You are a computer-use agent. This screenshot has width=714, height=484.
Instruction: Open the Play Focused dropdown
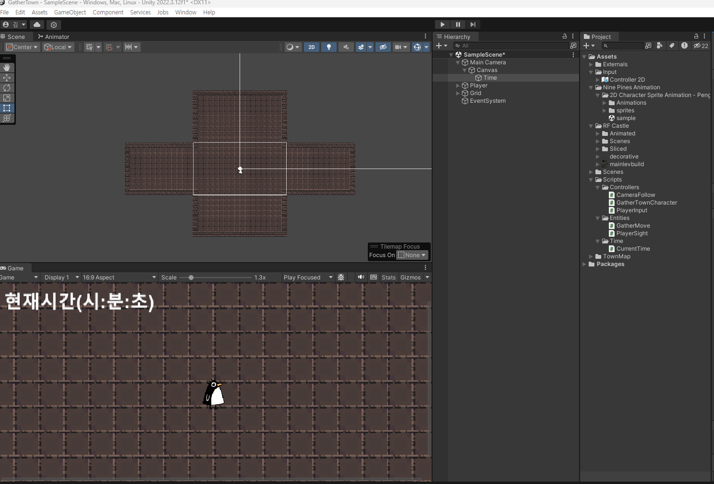[x=307, y=278]
